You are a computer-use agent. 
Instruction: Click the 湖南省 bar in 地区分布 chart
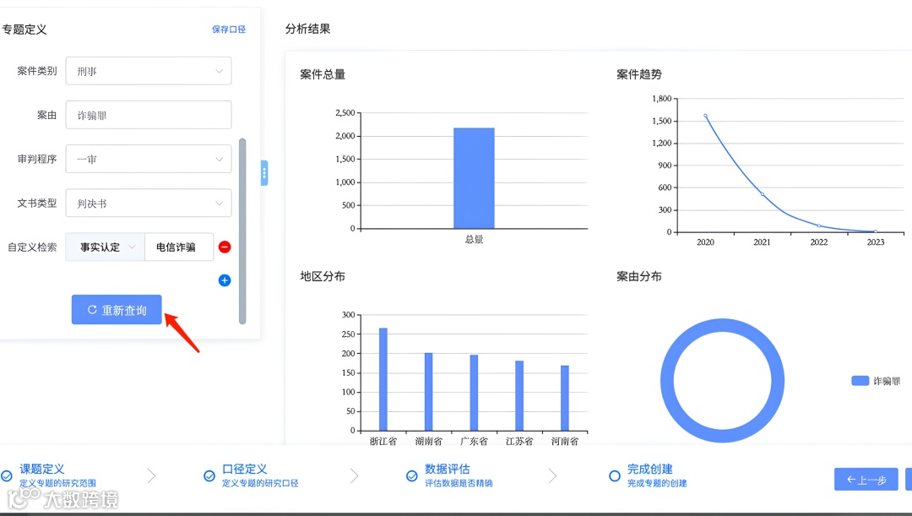pyautogui.click(x=429, y=392)
